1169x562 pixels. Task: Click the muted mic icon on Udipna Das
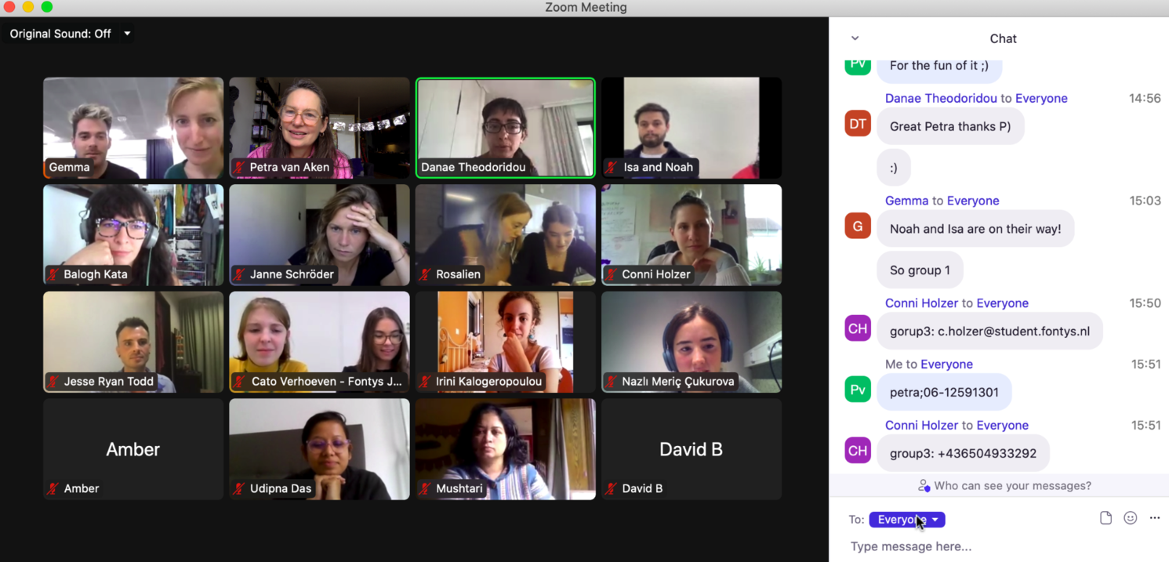[x=239, y=489]
